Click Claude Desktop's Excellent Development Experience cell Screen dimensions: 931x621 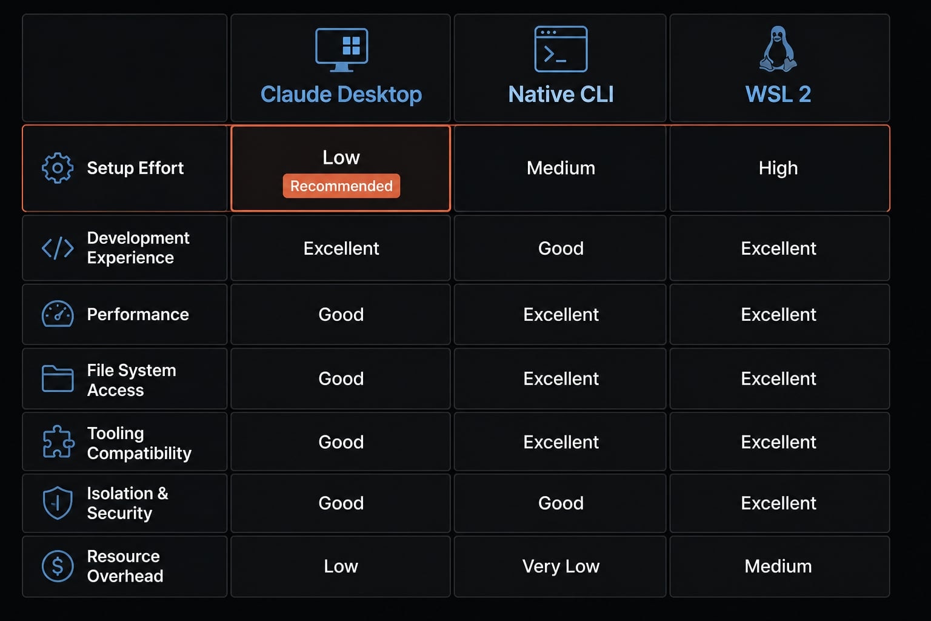point(341,248)
